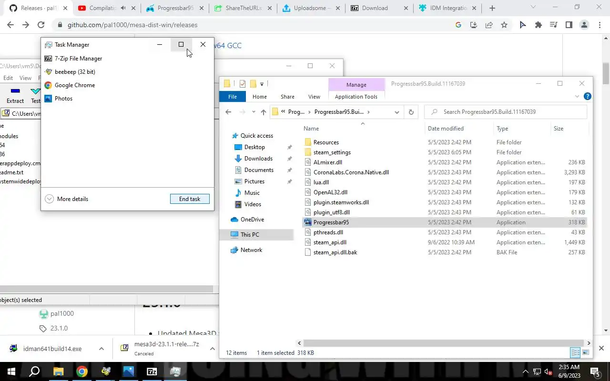Bookmark this page star icon
610x381 pixels.
[x=504, y=25]
